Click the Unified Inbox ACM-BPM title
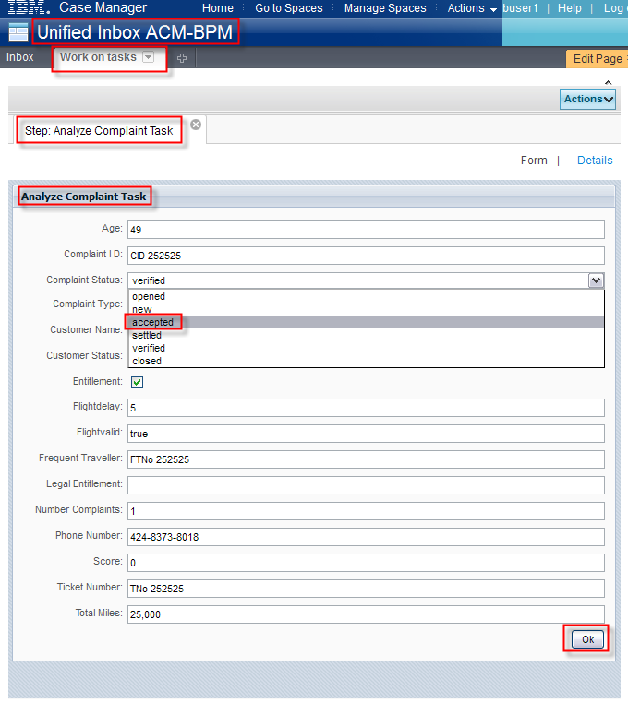The width and height of the screenshot is (628, 703). click(x=135, y=32)
